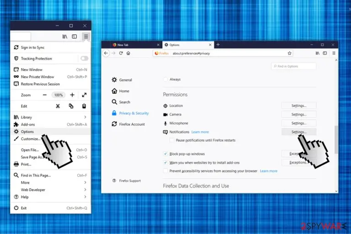Check Prevent accessibility services checkbox

coord(165,171)
